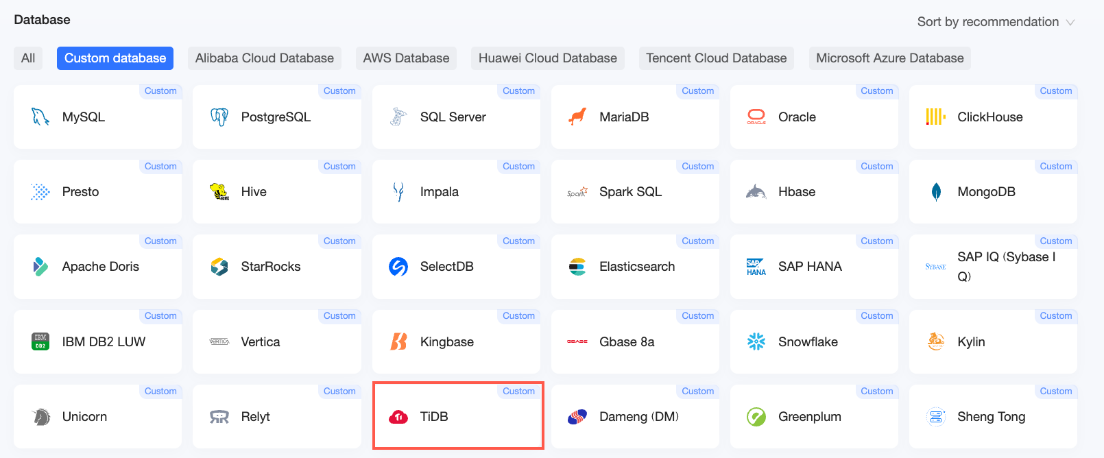Click the Impala logo icon
The width and height of the screenshot is (1104, 458).
[x=398, y=192]
